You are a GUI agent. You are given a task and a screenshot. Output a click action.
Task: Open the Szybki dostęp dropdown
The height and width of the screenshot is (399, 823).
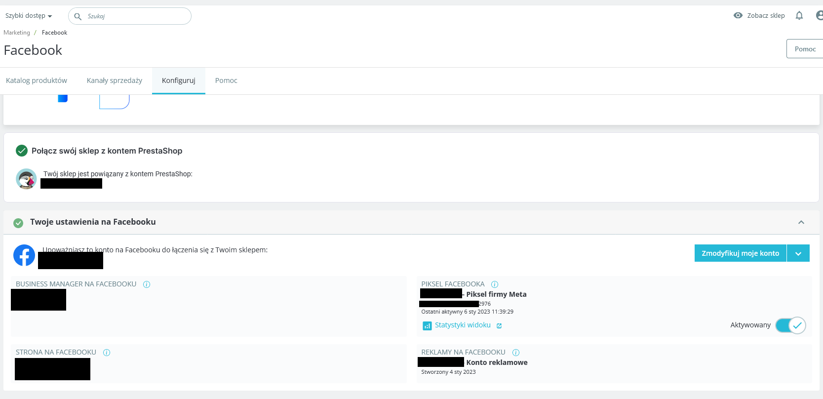[x=29, y=16]
